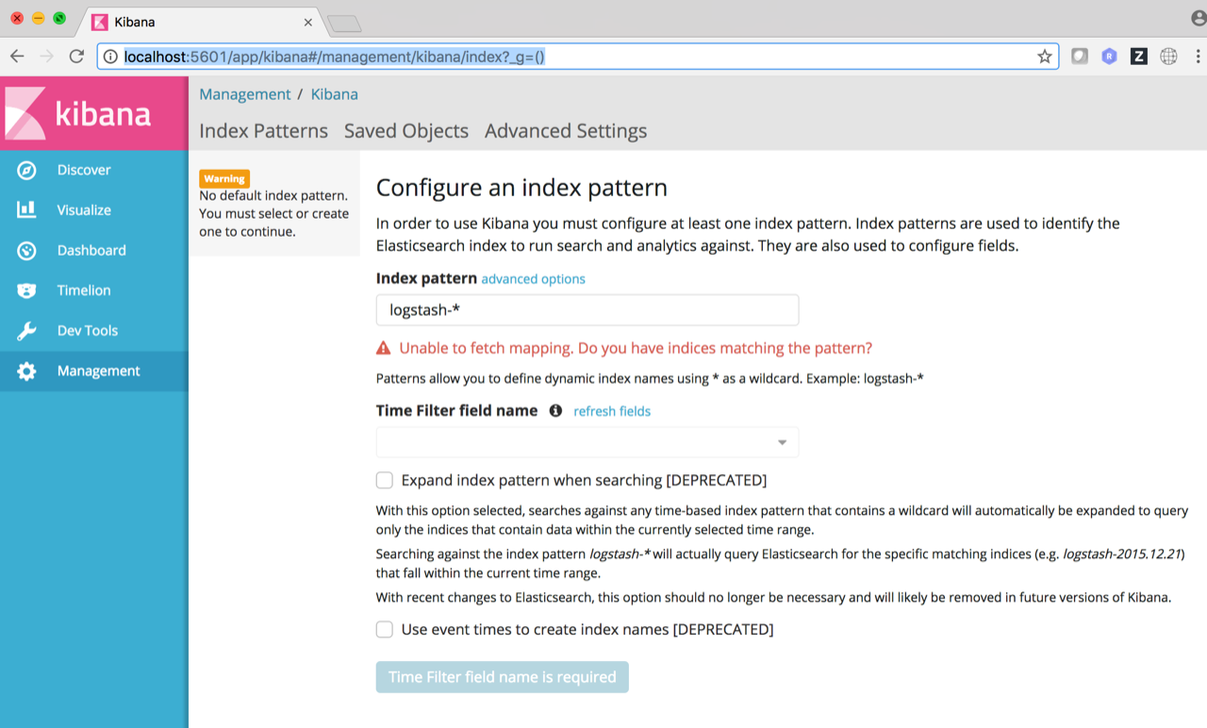
Task: Reload the page in the browser
Action: pos(76,56)
